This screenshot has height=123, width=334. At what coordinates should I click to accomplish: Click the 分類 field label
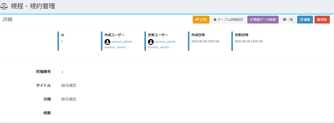[x=47, y=99]
